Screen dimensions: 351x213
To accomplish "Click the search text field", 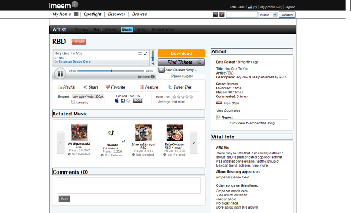I will (242, 15).
